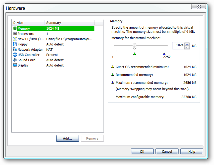Click the Display monitor icon
The width and height of the screenshot is (214, 165).
[x=15, y=65]
